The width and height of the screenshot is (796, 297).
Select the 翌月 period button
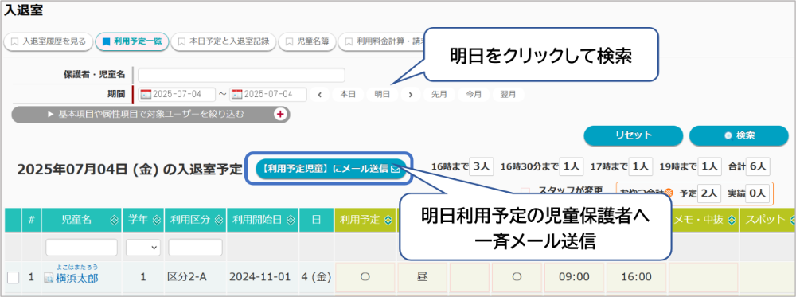click(x=508, y=95)
